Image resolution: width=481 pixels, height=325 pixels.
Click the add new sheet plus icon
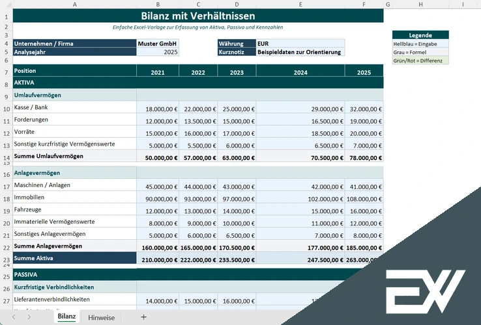point(143,317)
